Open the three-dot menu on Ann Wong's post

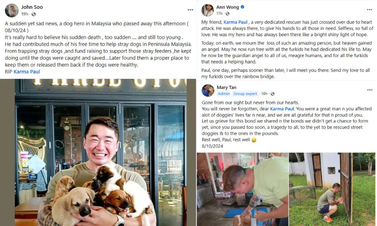click(x=369, y=10)
